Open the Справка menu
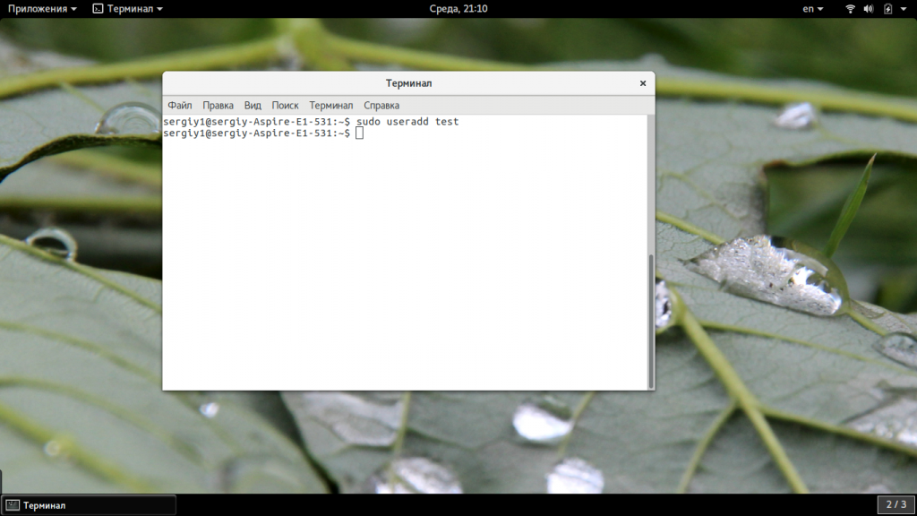Screen dimensions: 917x516 point(381,106)
